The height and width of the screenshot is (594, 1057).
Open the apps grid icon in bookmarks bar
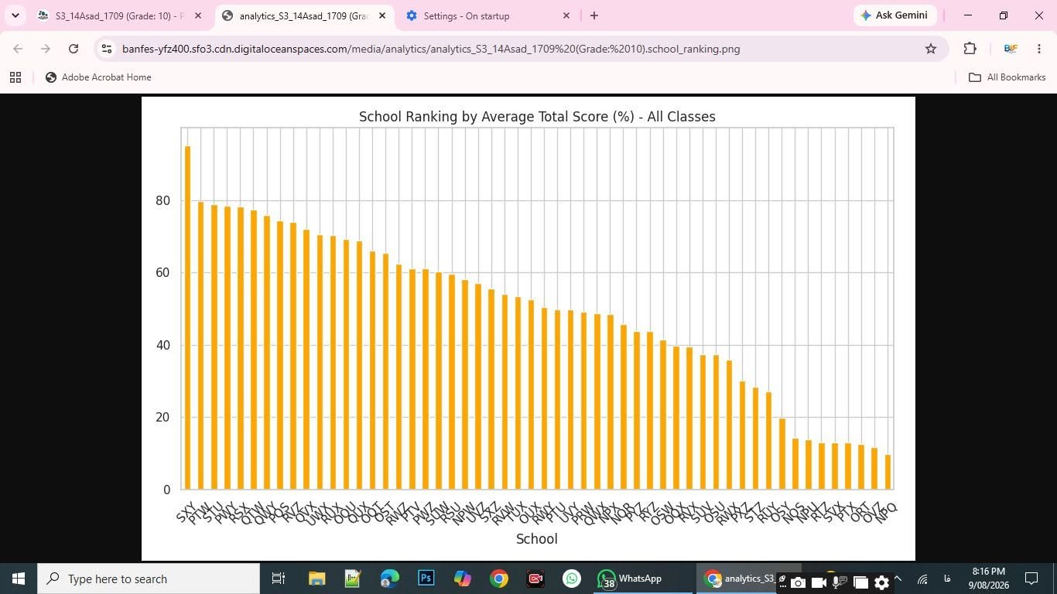15,77
